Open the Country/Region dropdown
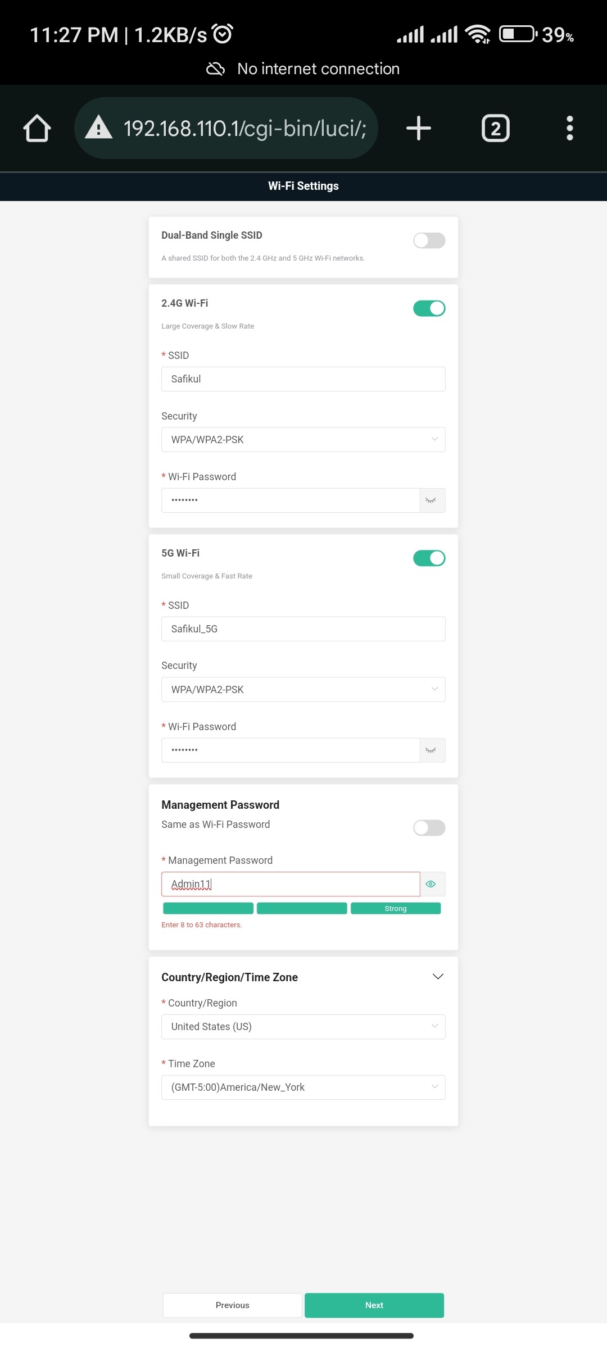607x1348 pixels. click(303, 1027)
